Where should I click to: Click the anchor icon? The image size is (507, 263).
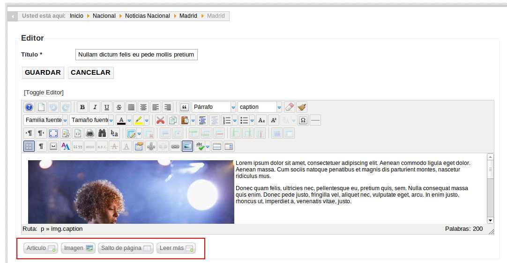151,147
